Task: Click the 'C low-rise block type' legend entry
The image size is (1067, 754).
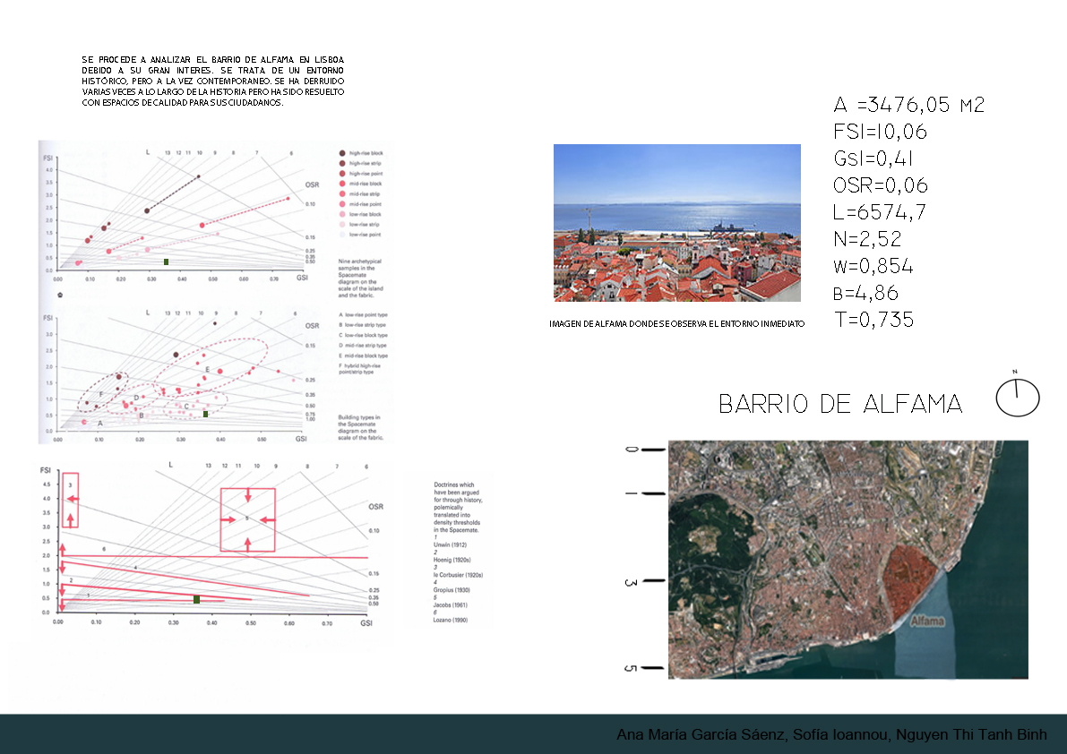Action: pyautogui.click(x=364, y=335)
